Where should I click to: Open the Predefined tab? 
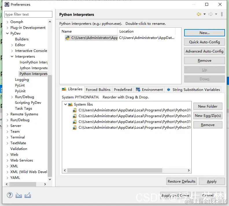(123, 90)
